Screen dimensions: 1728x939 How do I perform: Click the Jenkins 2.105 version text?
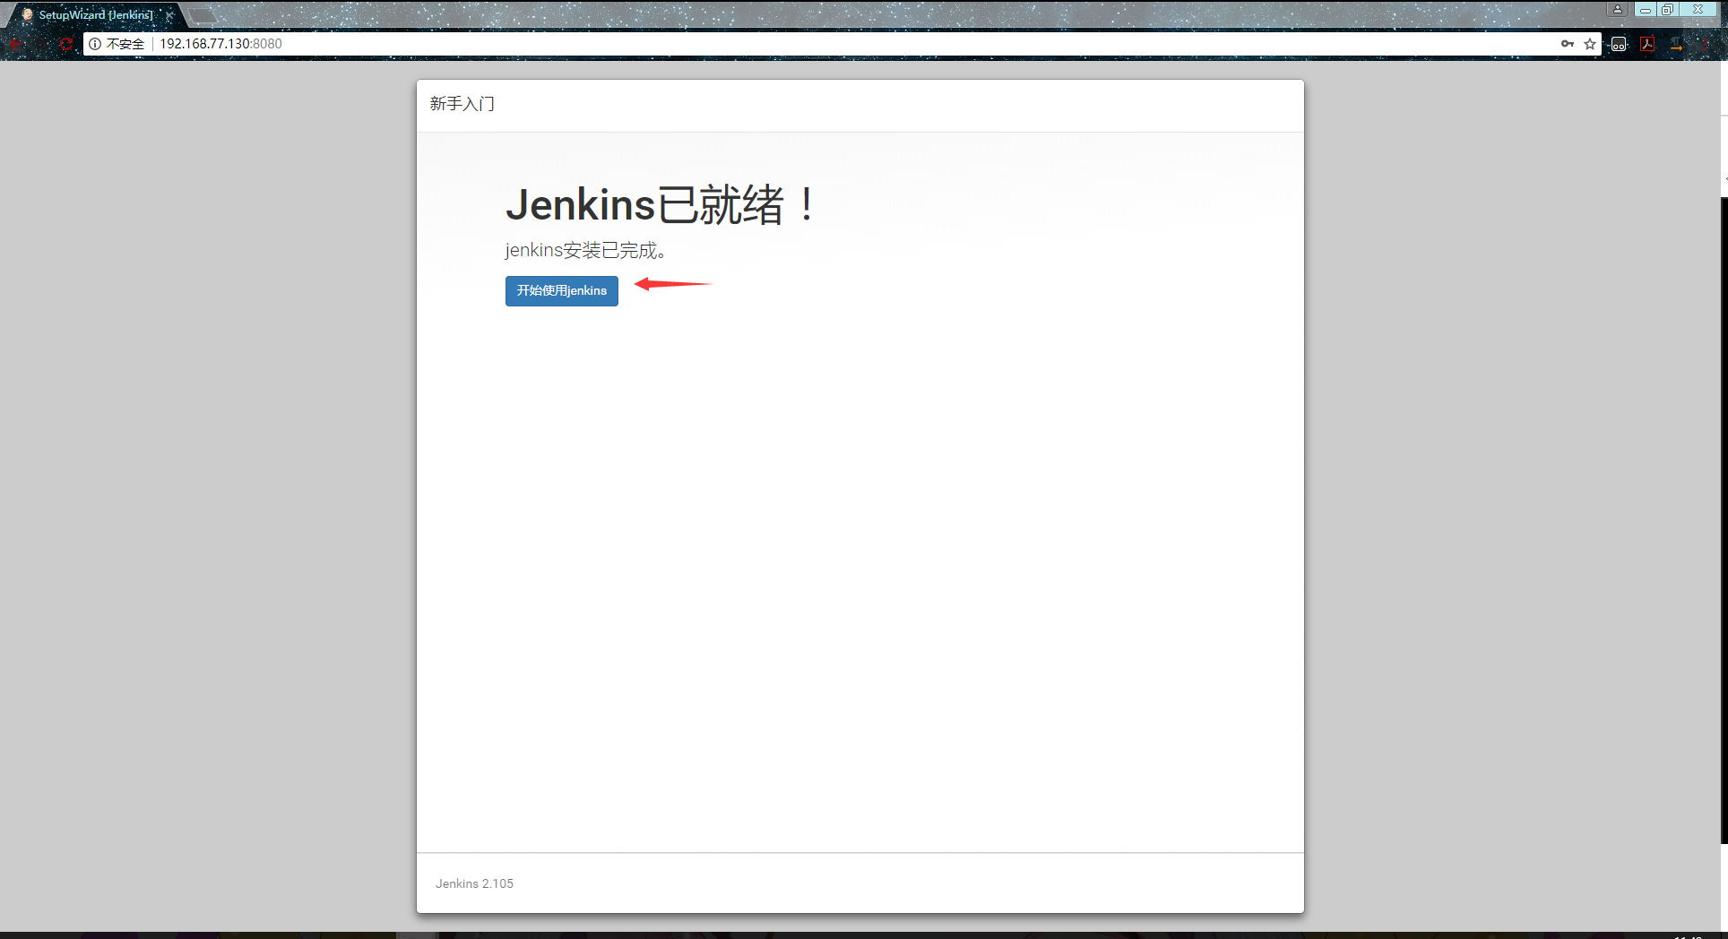474,883
